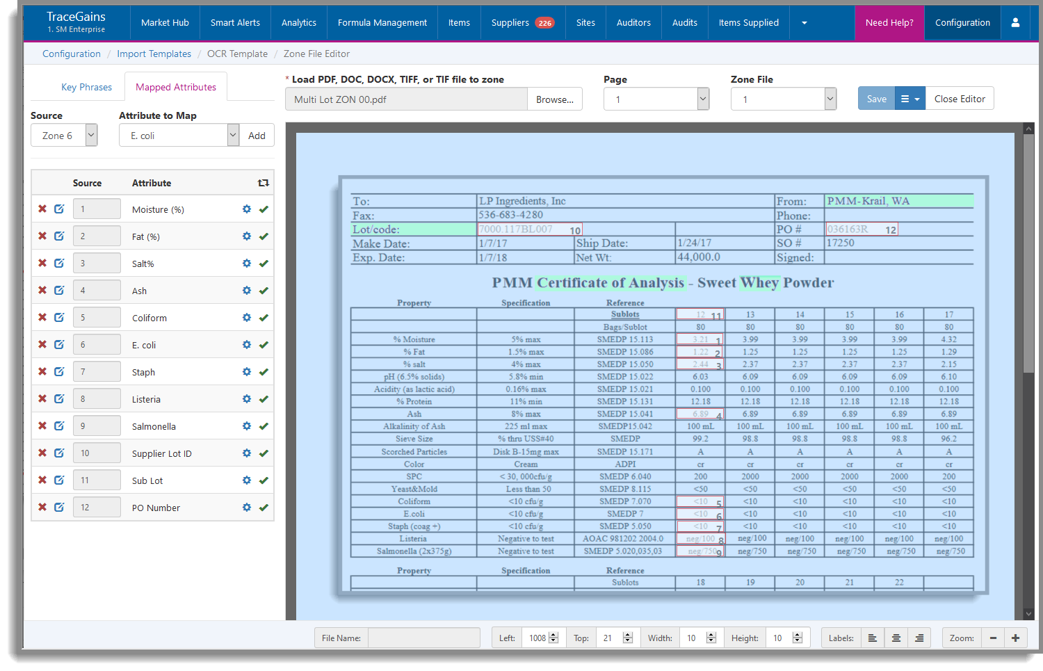Click the File Name input field
This screenshot has height=671, width=1043.
point(424,638)
